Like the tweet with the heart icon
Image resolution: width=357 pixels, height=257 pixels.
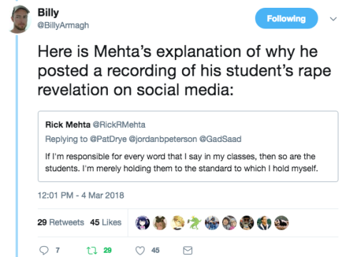pos(140,251)
